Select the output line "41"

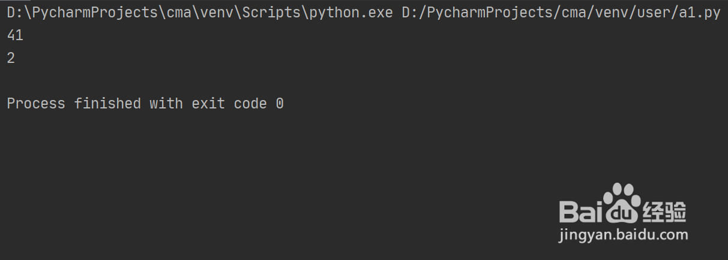pyautogui.click(x=15, y=36)
